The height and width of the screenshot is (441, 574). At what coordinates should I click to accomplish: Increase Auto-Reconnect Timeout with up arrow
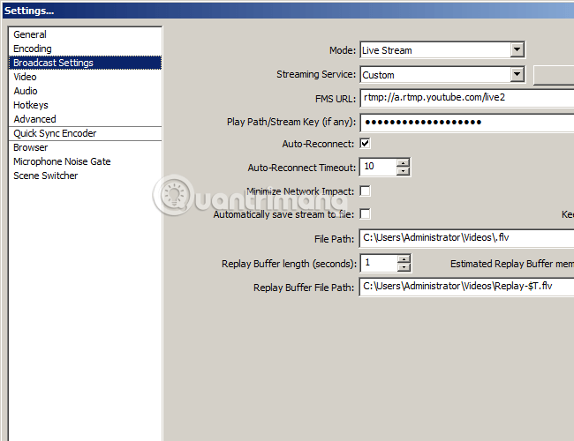click(403, 163)
